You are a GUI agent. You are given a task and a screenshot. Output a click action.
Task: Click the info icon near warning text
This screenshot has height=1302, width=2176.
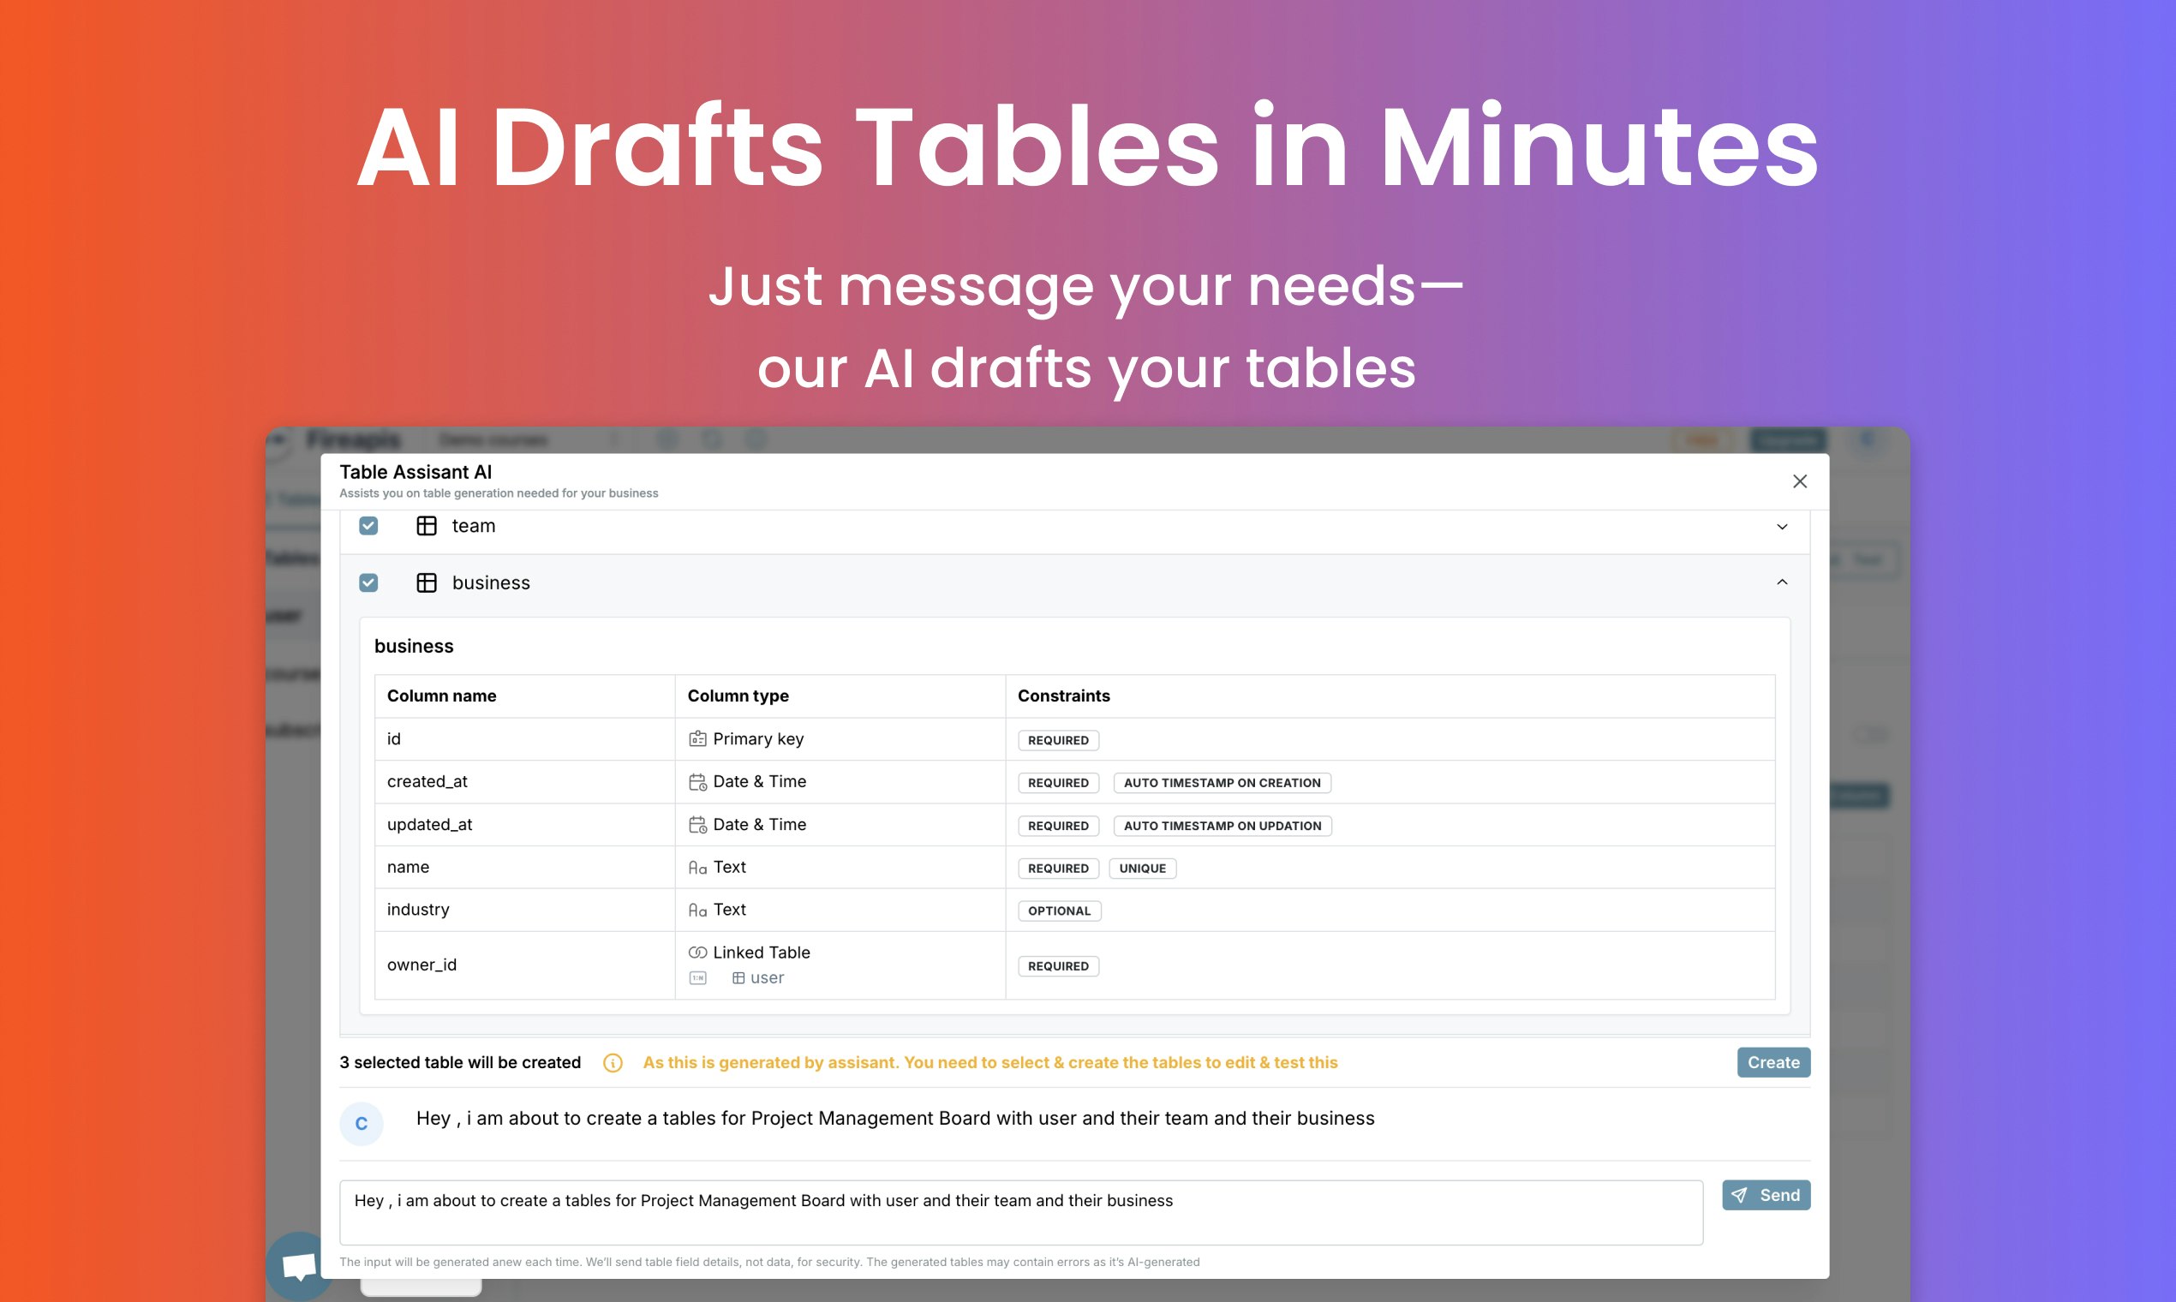pos(613,1062)
